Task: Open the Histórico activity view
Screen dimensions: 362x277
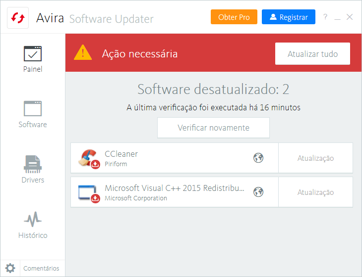Action: click(33, 225)
